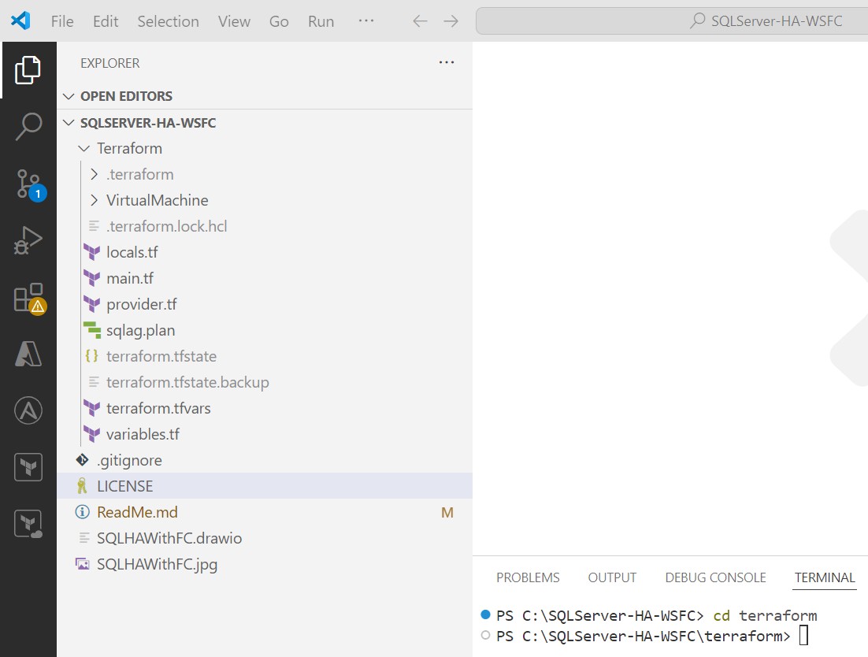Open the Go menu

tap(279, 21)
